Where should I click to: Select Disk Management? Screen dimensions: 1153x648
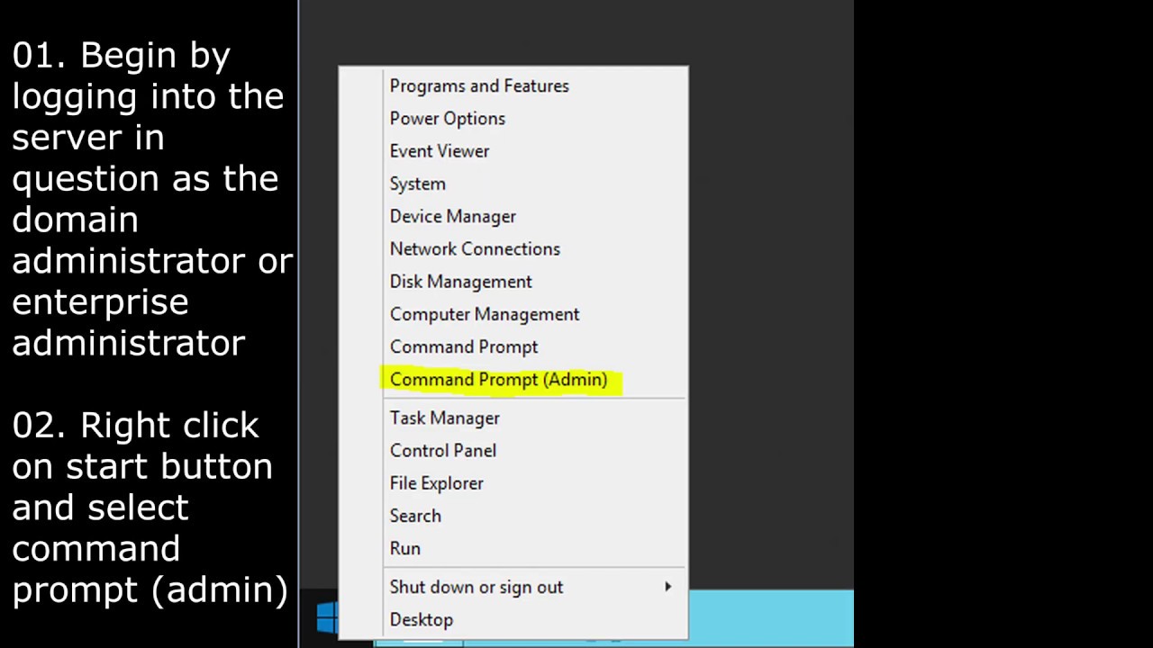[460, 282]
